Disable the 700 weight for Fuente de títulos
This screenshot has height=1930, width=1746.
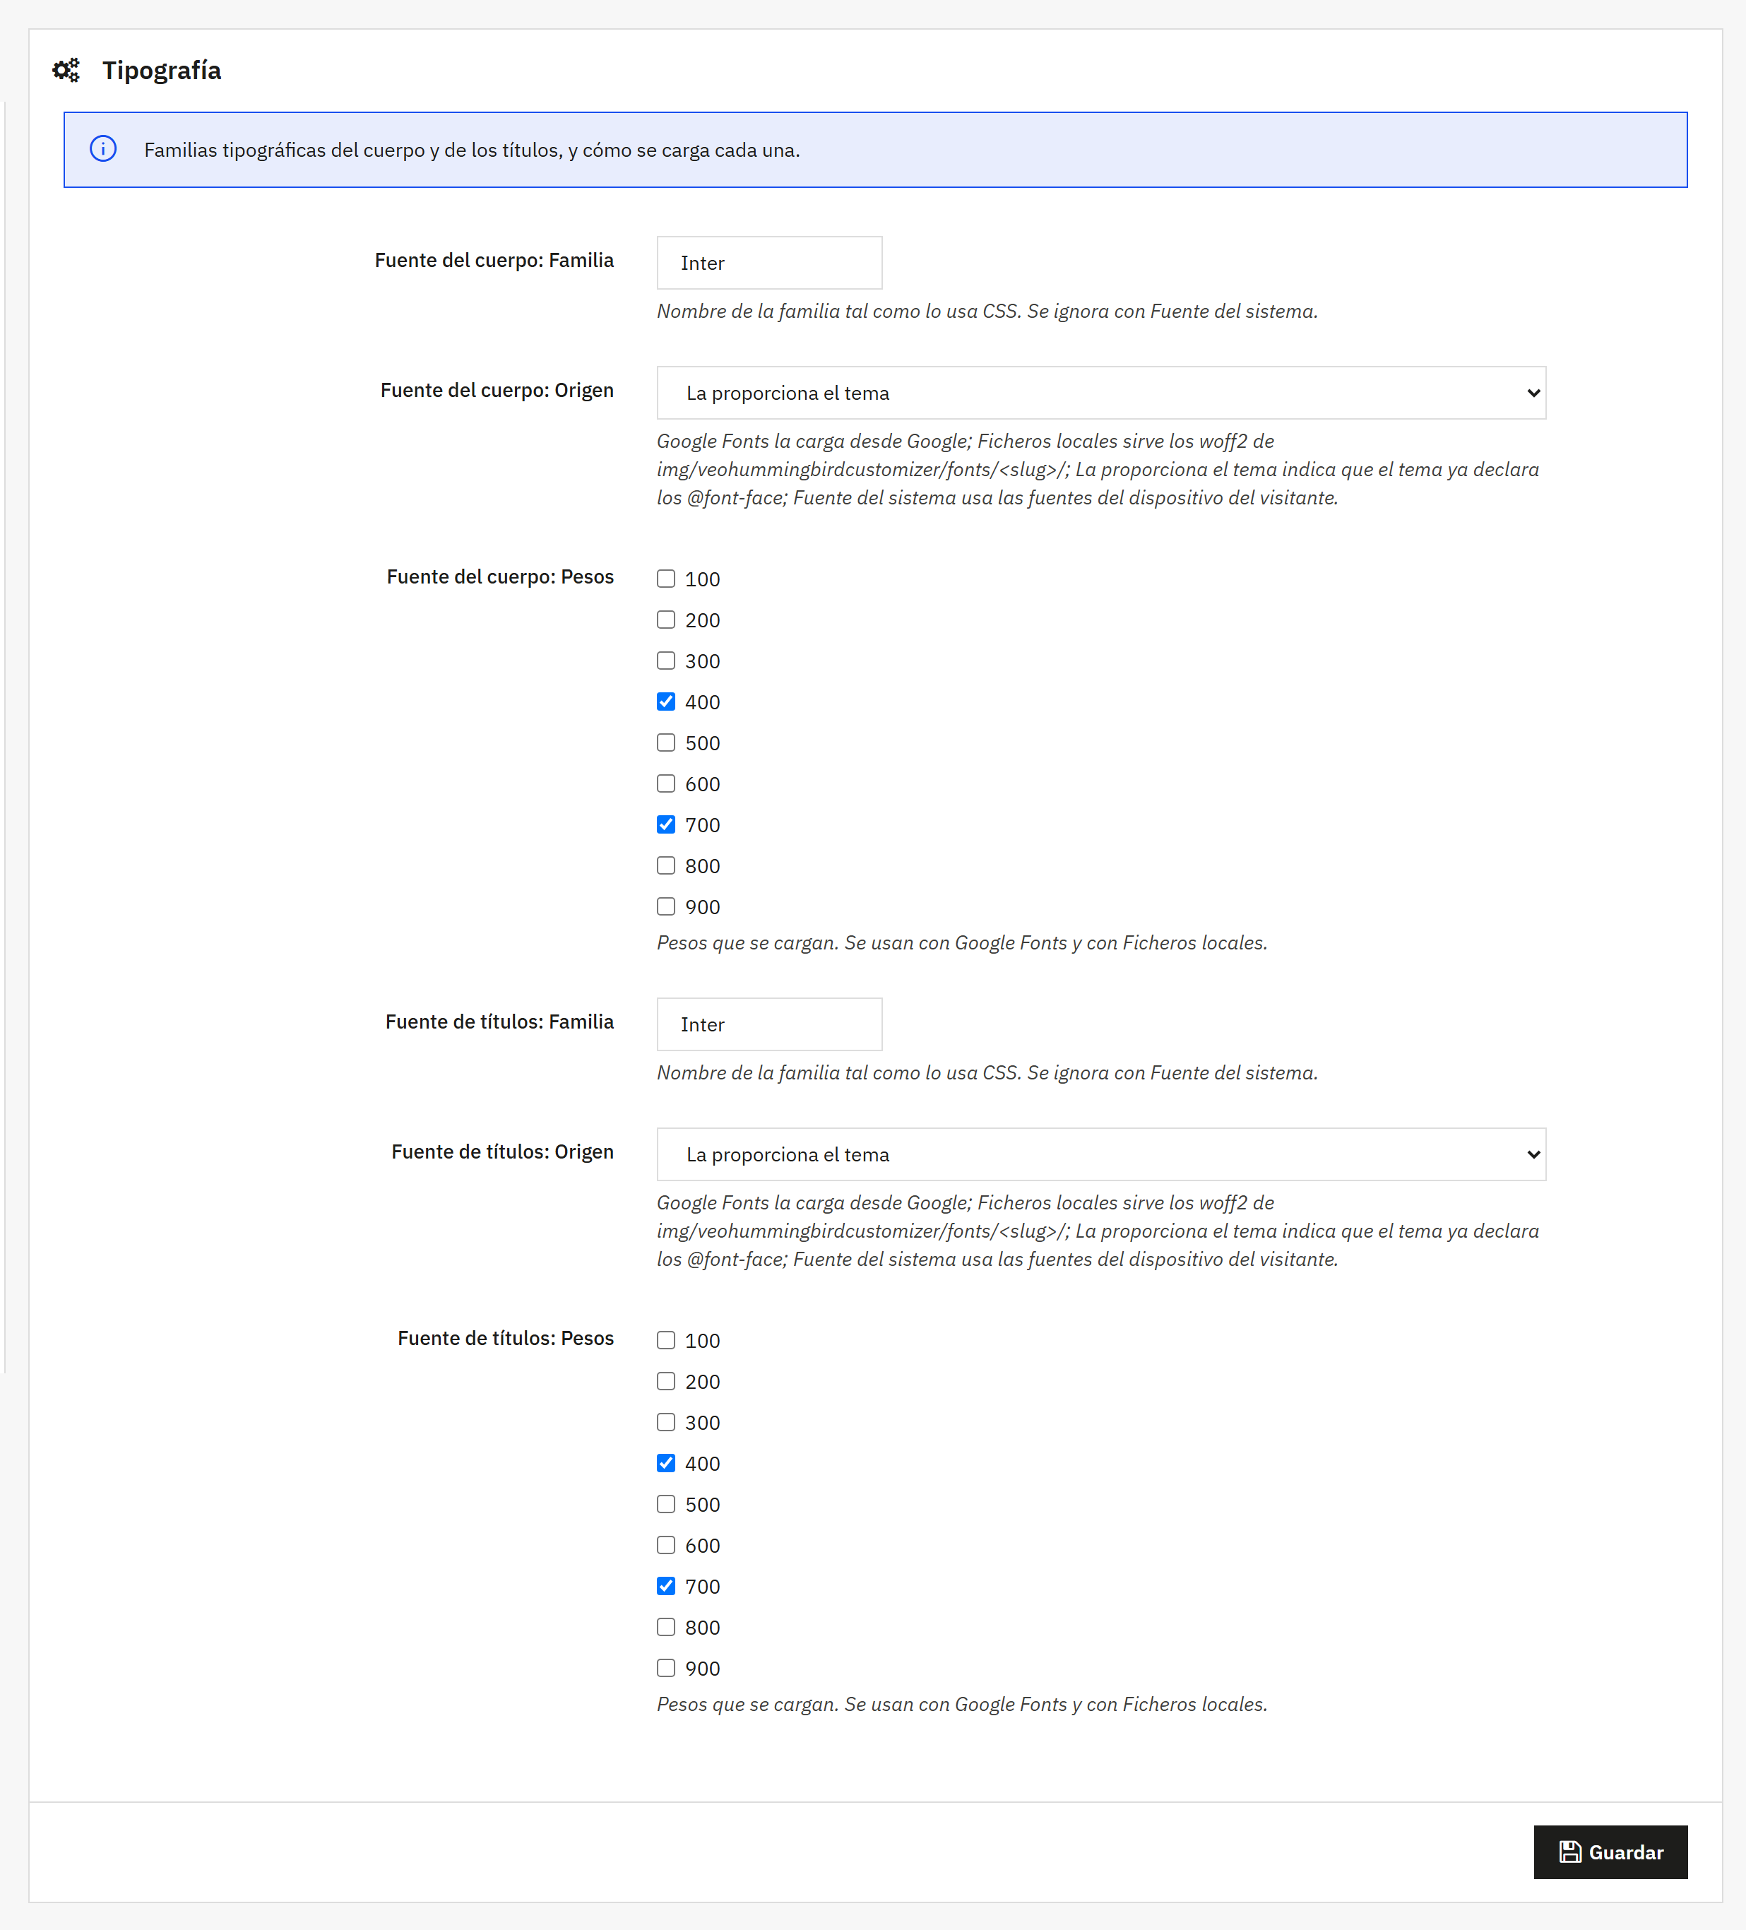[666, 1586]
